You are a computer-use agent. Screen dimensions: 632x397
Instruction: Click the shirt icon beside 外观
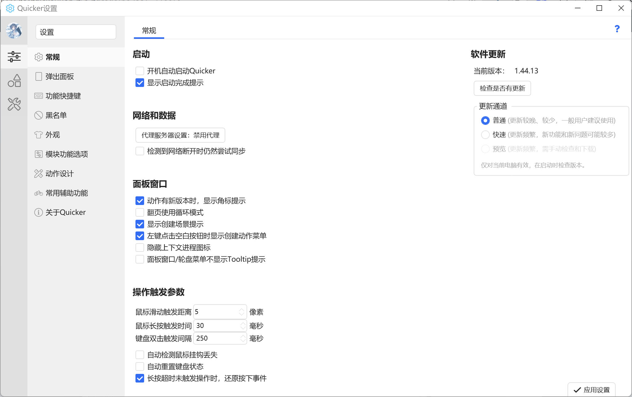click(39, 135)
